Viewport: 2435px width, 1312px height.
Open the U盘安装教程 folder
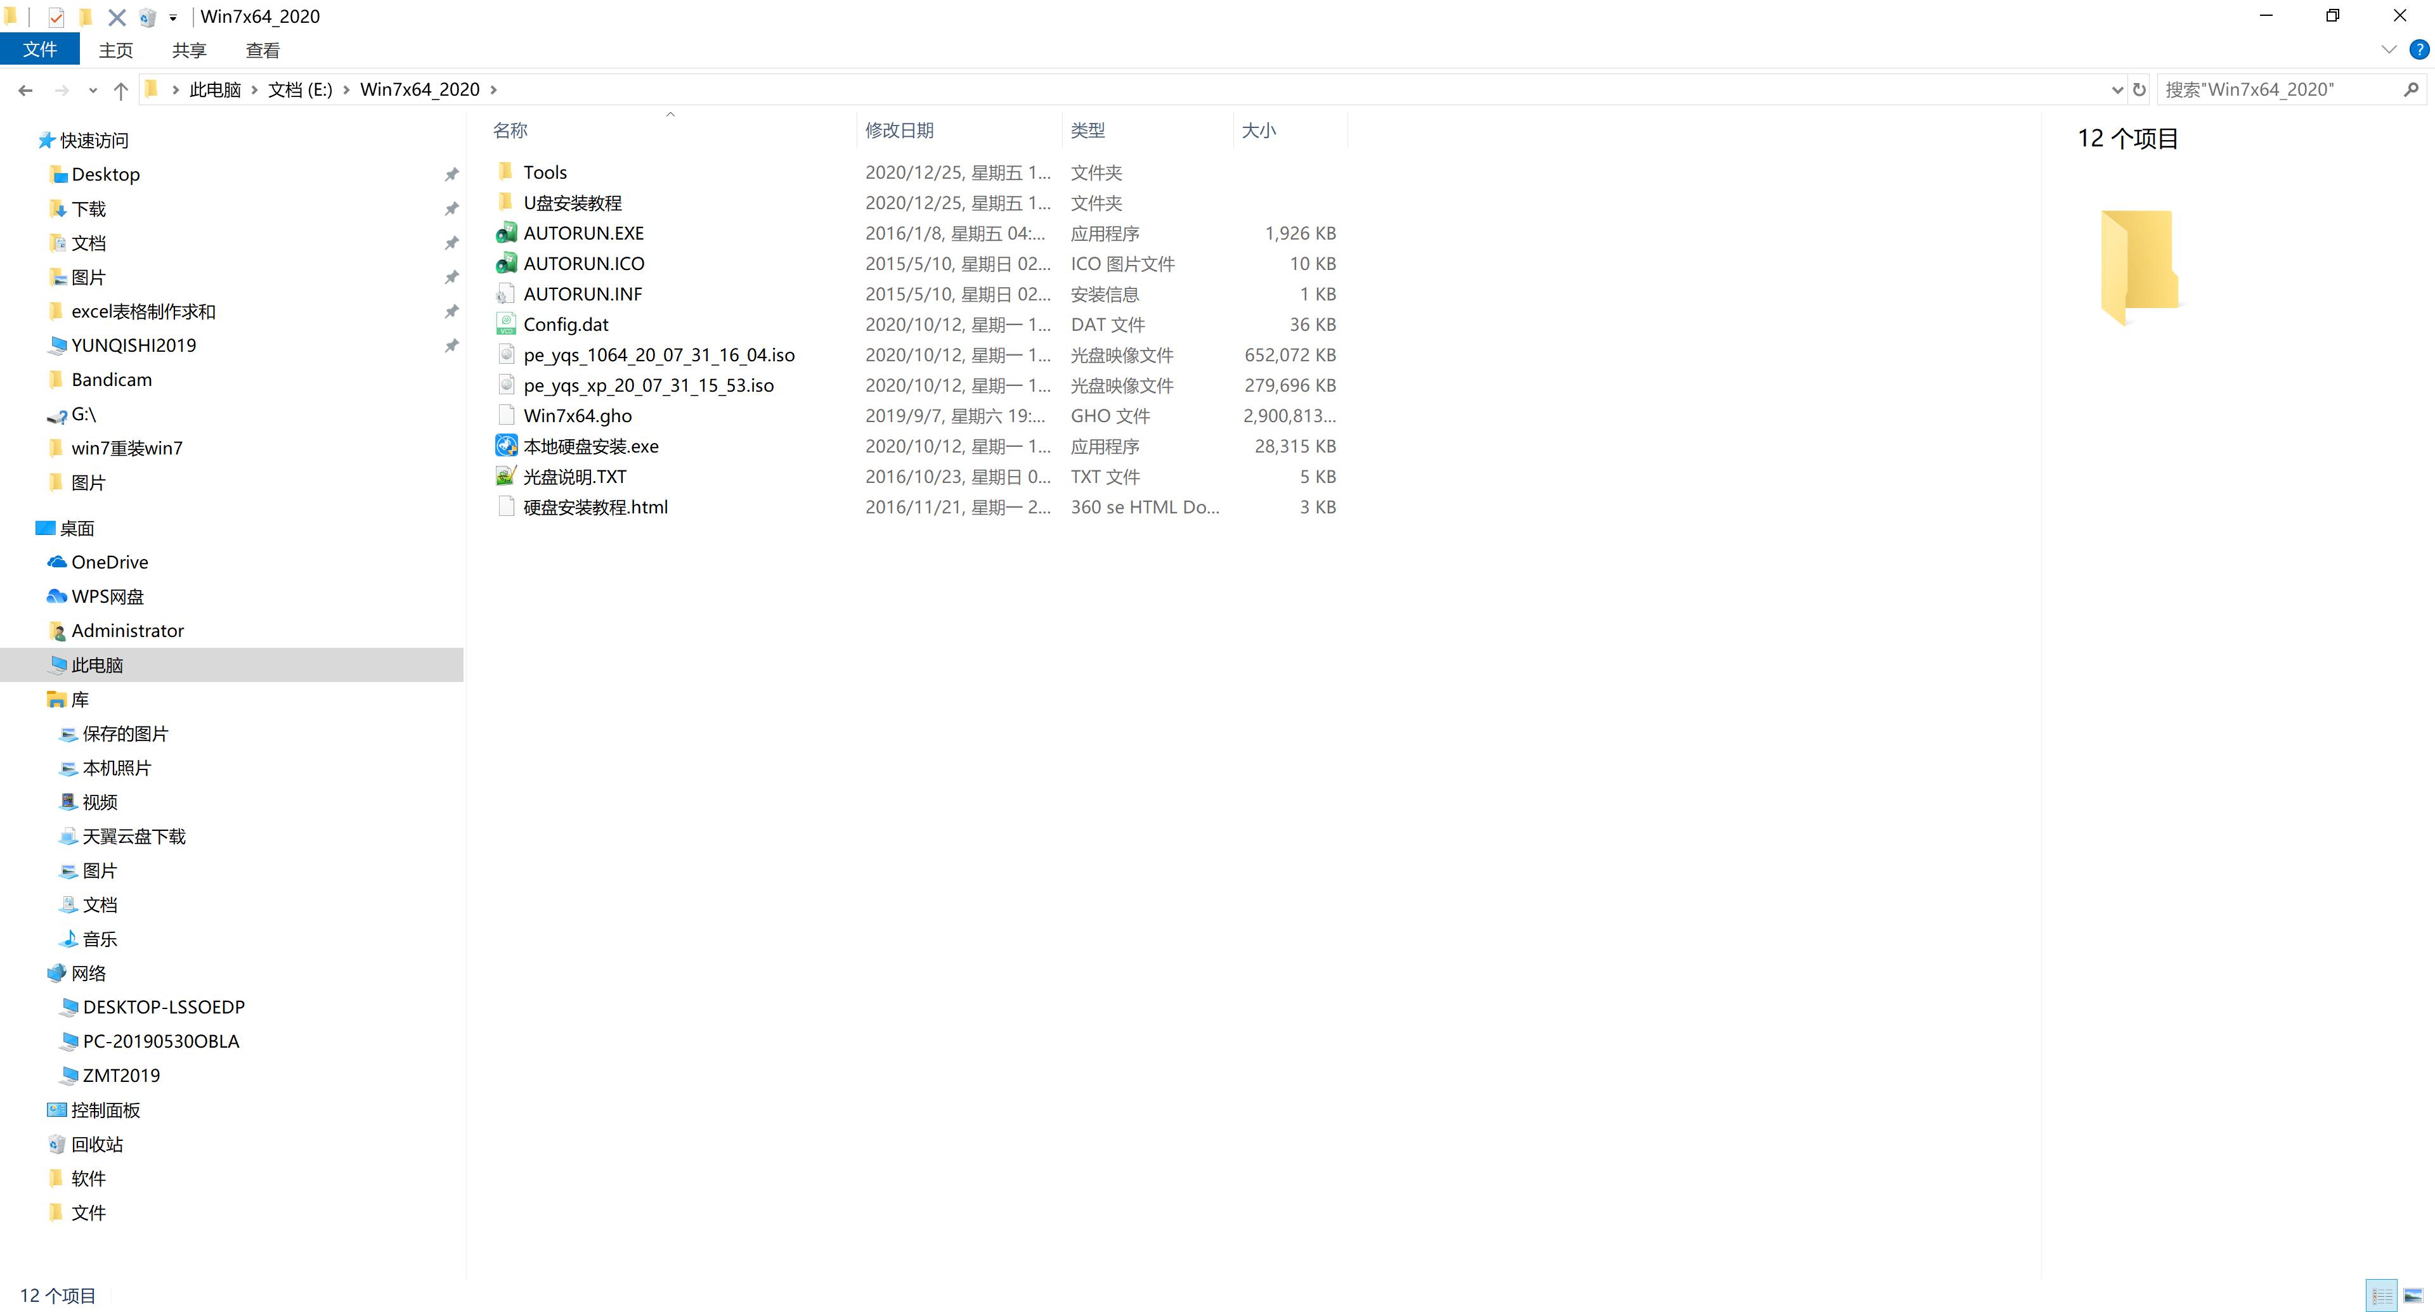[x=572, y=202]
